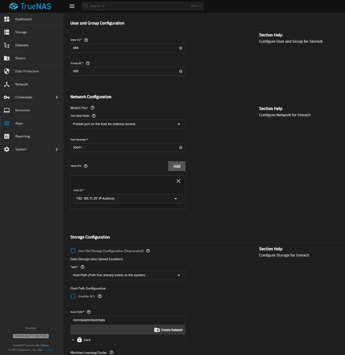Open Network page in sidebar

pos(32,84)
